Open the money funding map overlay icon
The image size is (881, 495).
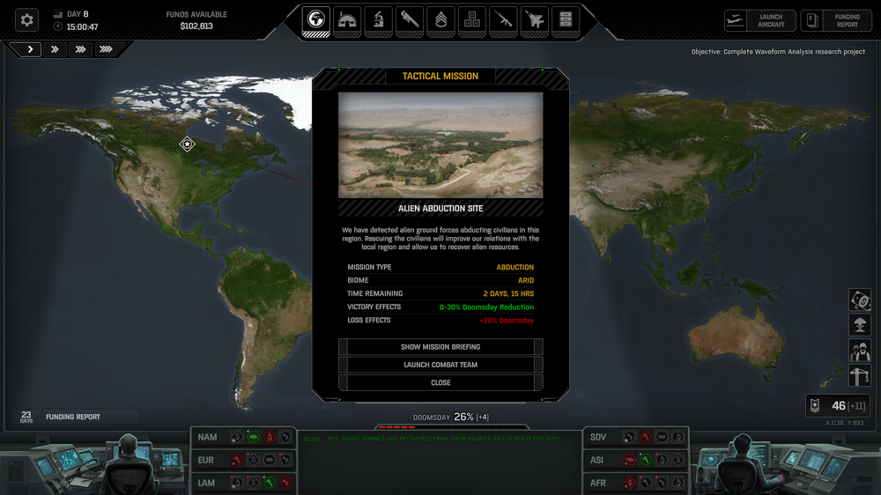(x=860, y=300)
